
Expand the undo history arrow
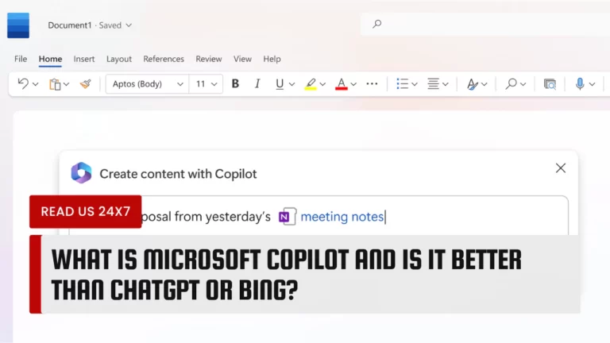click(x=36, y=84)
